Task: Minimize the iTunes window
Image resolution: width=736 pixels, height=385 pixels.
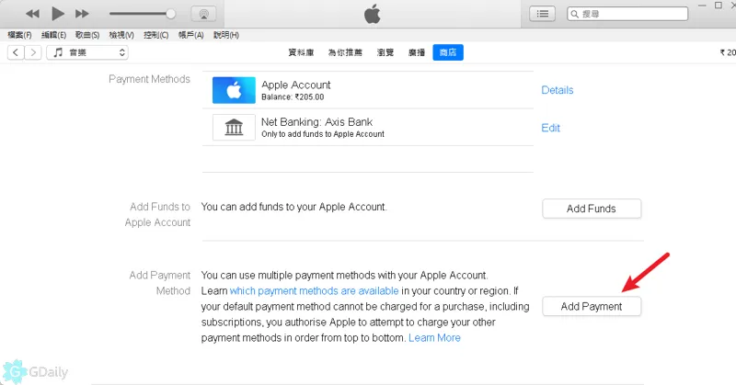Action: coord(702,6)
